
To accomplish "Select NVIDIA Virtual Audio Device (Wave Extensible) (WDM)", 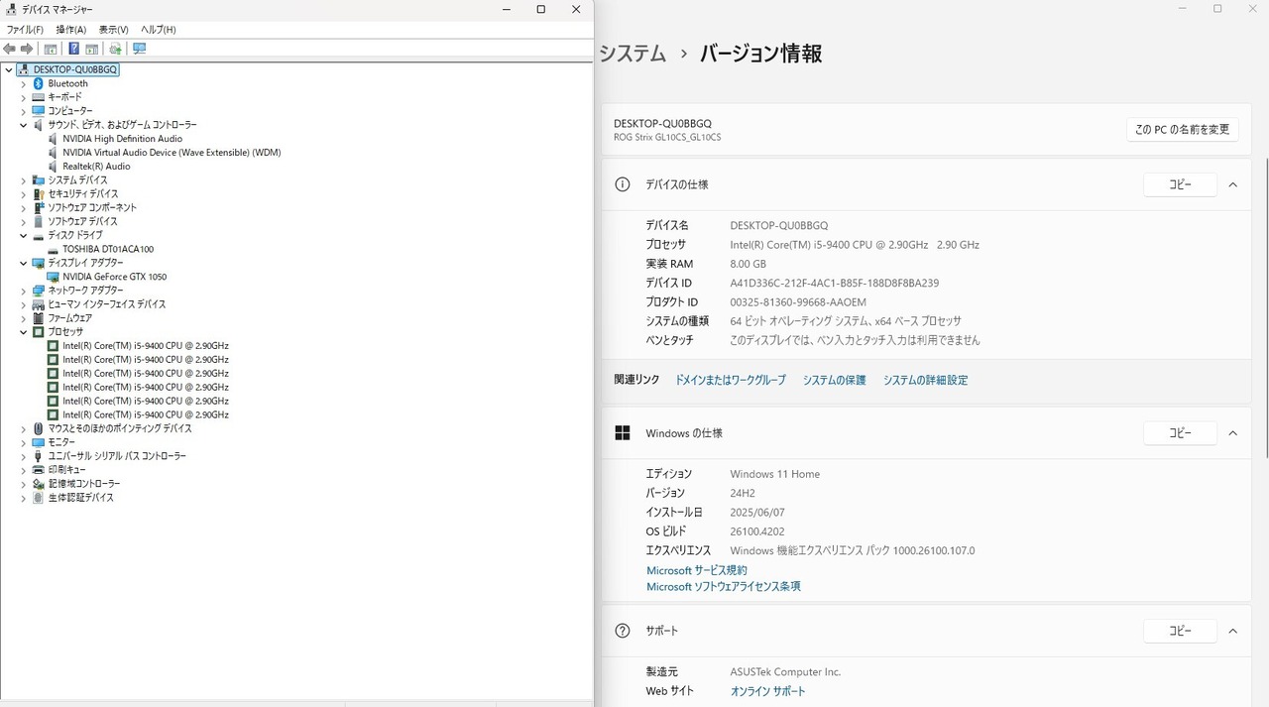I will [x=172, y=153].
